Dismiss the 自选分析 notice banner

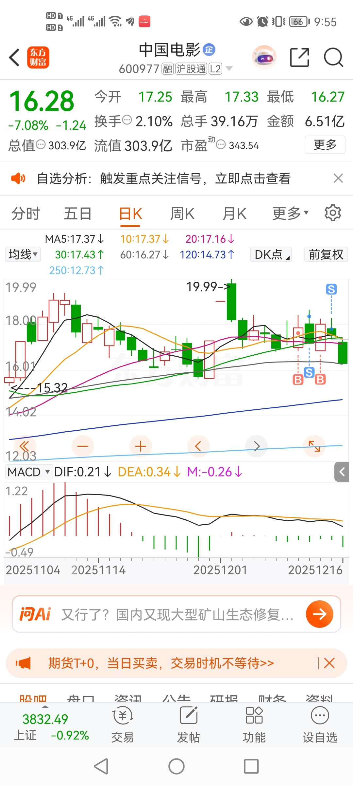pos(338,178)
